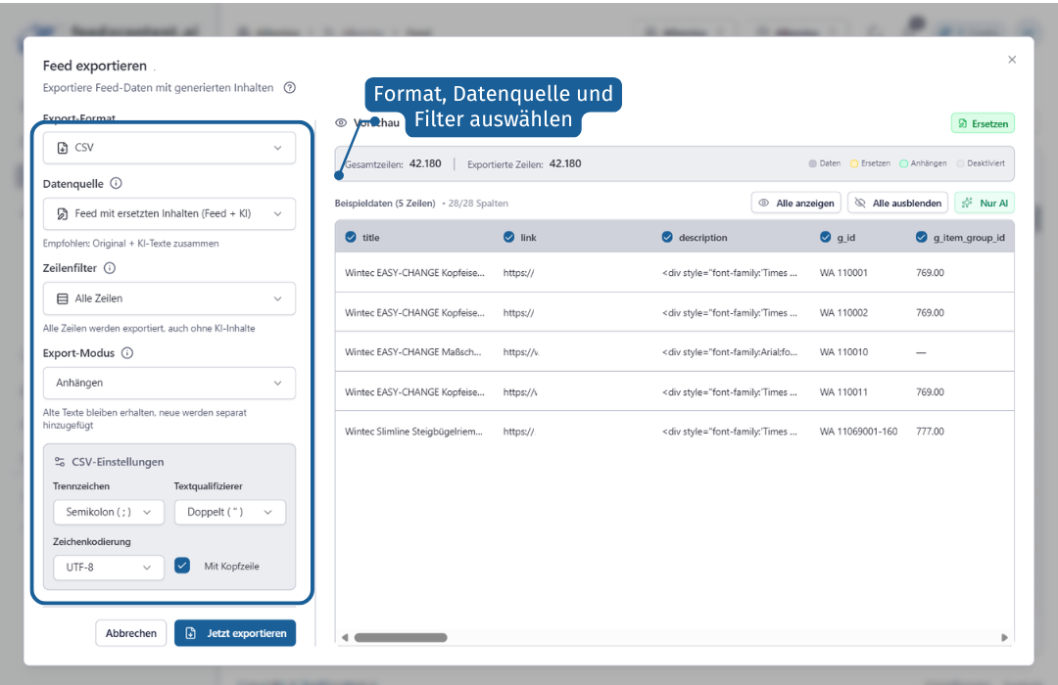1058x685 pixels.
Task: Open the Trennzeichen Semikolon dropdown
Action: [x=109, y=512]
